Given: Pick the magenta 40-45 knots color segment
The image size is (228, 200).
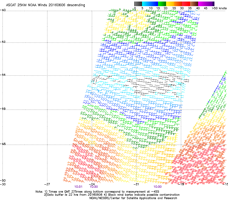Looking at the screenshot, I should pyautogui.click(x=202, y=4).
